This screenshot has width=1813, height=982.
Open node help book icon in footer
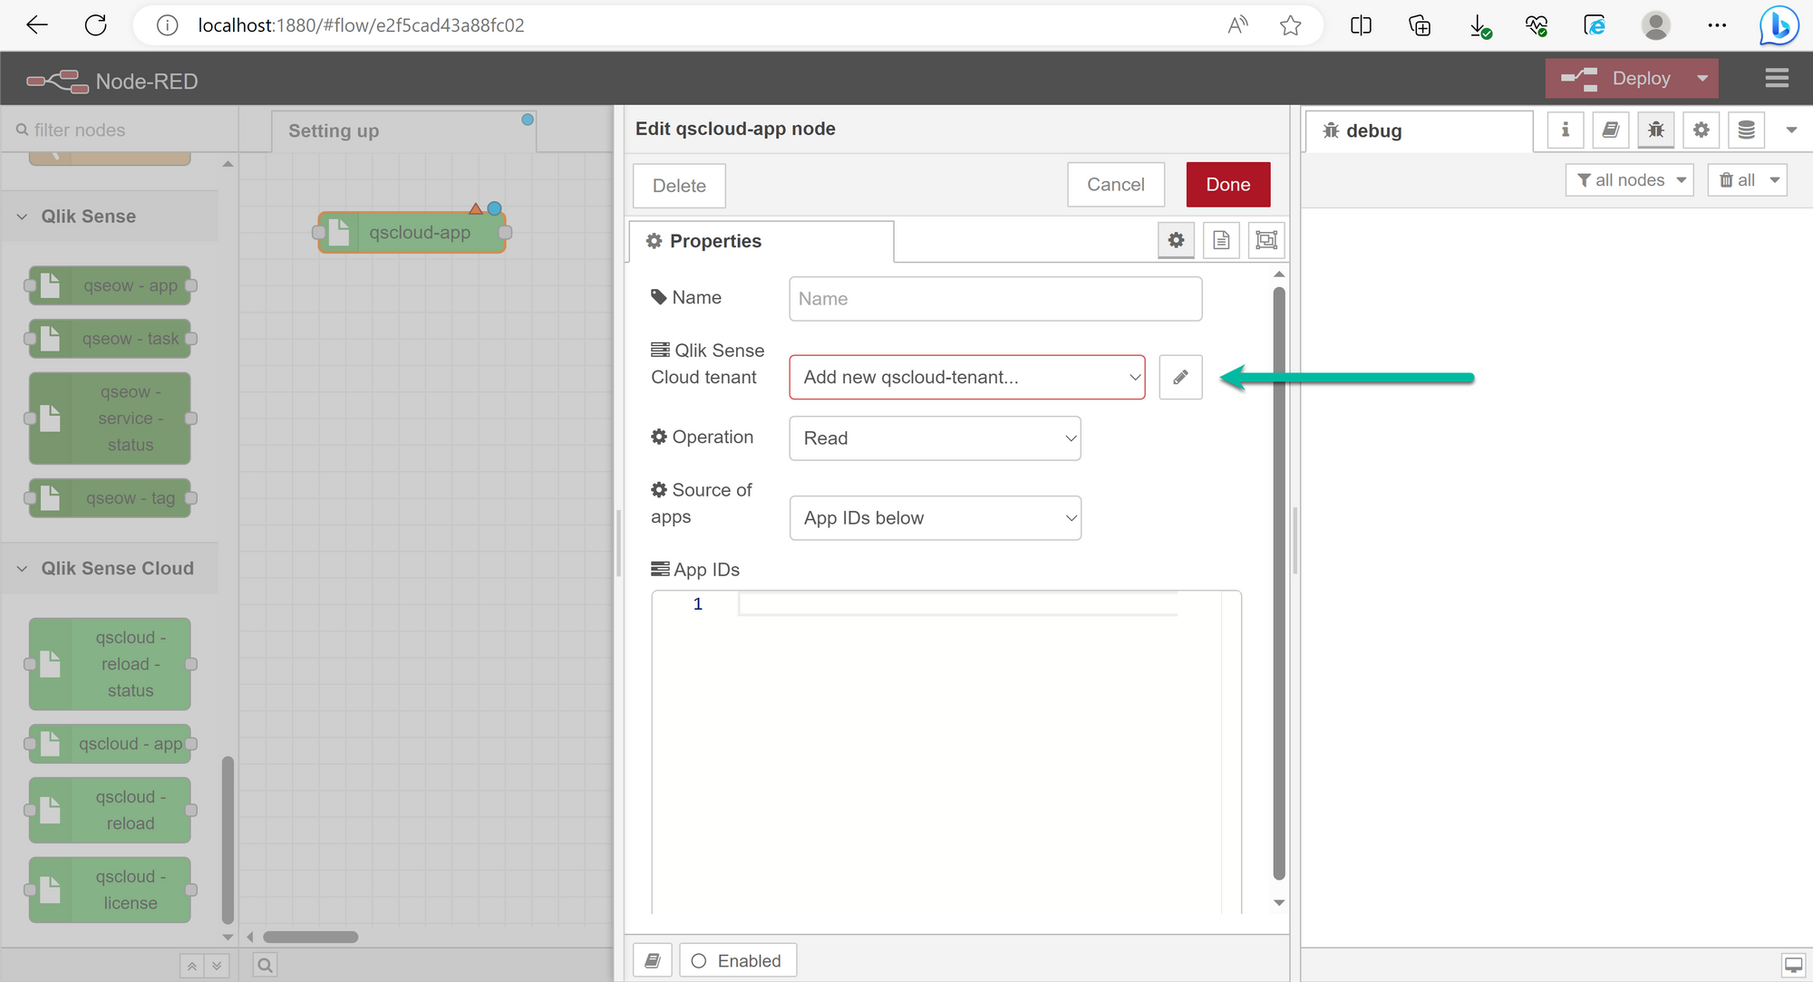click(652, 960)
